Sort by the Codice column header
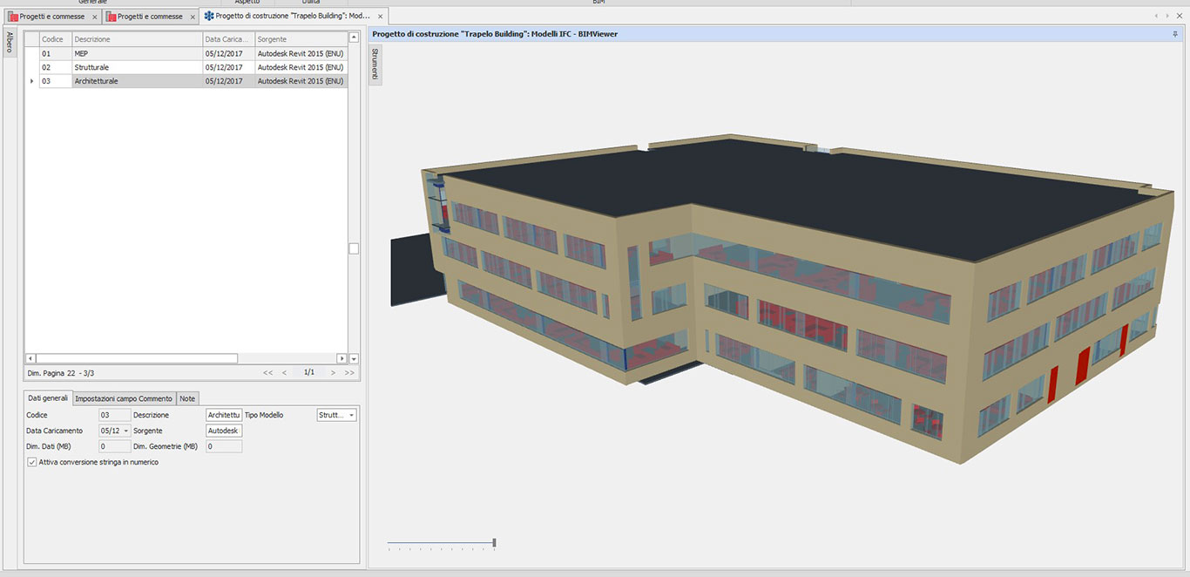This screenshot has height=577, width=1190. 55,39
